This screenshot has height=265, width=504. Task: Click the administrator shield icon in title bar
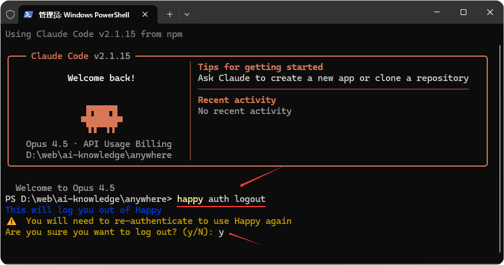coord(10,14)
